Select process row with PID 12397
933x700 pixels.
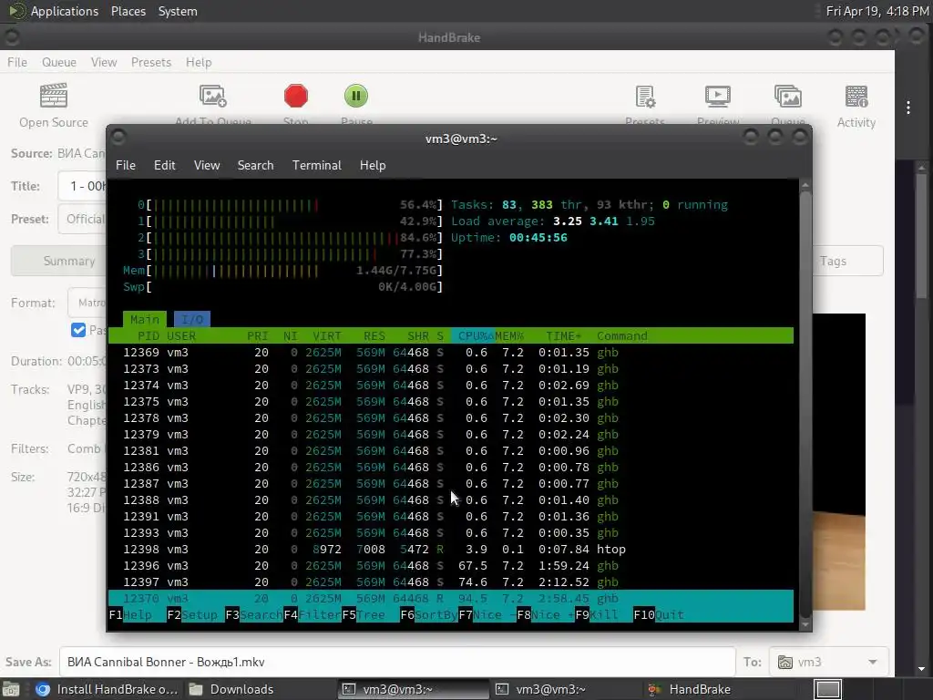450,582
